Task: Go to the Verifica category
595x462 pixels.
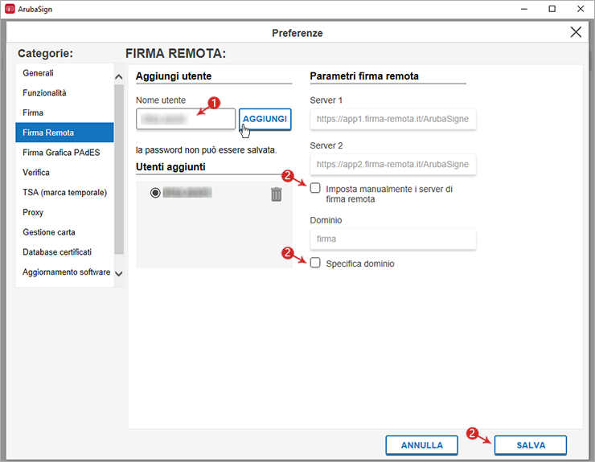Action: (64, 173)
